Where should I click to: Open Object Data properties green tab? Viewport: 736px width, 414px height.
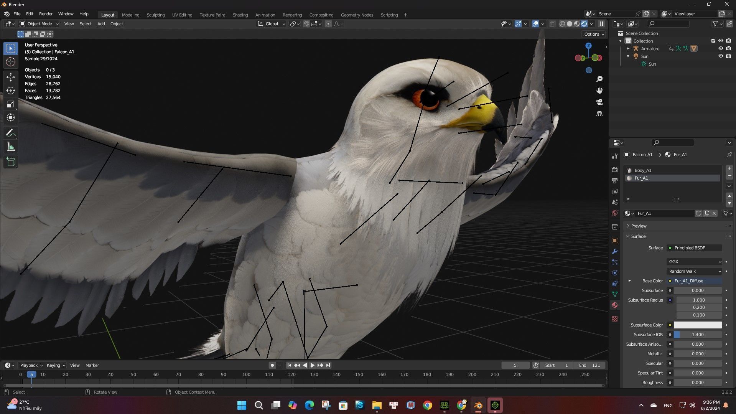coord(615,294)
